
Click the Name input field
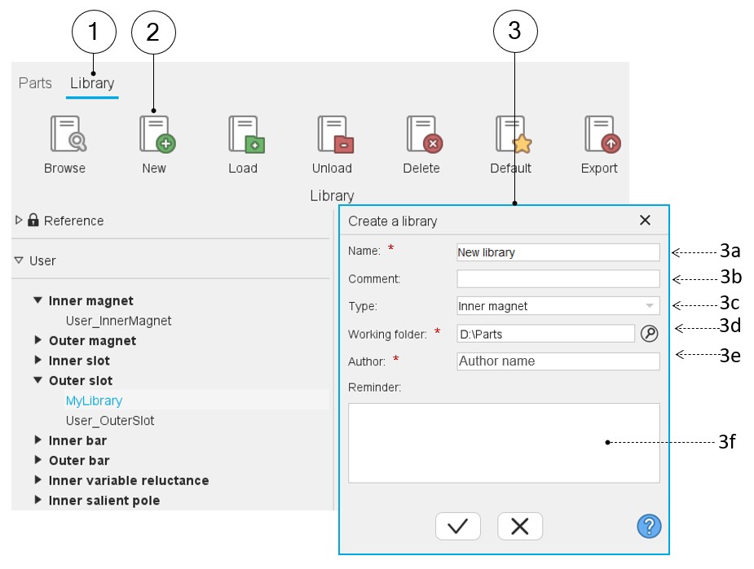pos(558,252)
